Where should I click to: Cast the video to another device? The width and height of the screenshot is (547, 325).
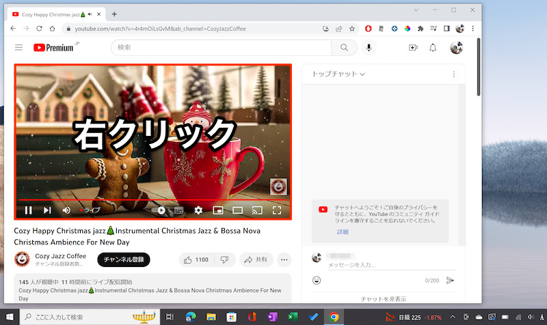tap(258, 210)
